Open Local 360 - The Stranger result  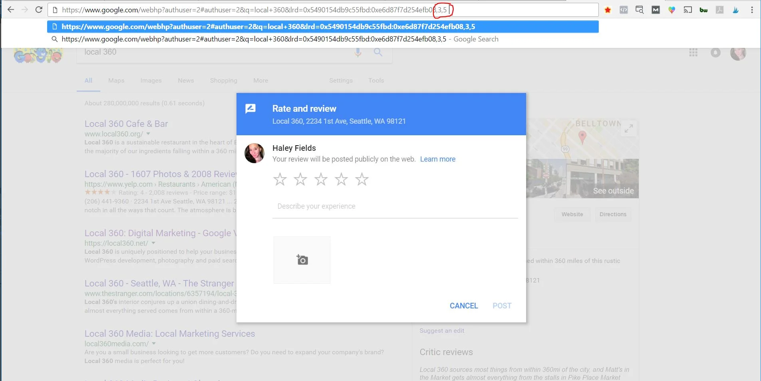159,283
